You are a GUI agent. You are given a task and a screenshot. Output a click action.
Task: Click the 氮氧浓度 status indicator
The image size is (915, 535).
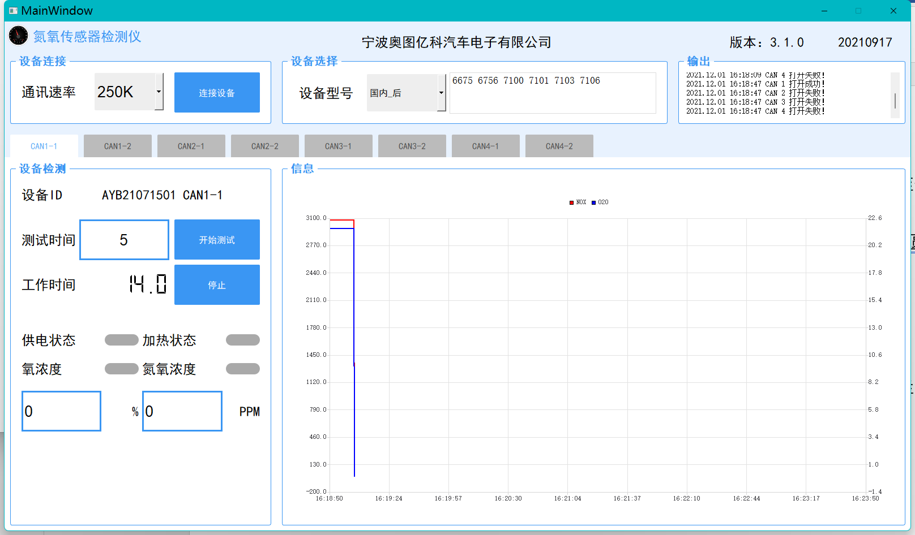tap(242, 369)
